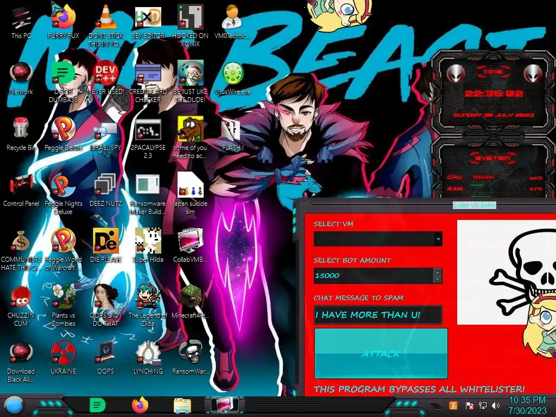556x417 pixels.
Task: Launch Peggle Deluxe
Action: pyautogui.click(x=63, y=134)
